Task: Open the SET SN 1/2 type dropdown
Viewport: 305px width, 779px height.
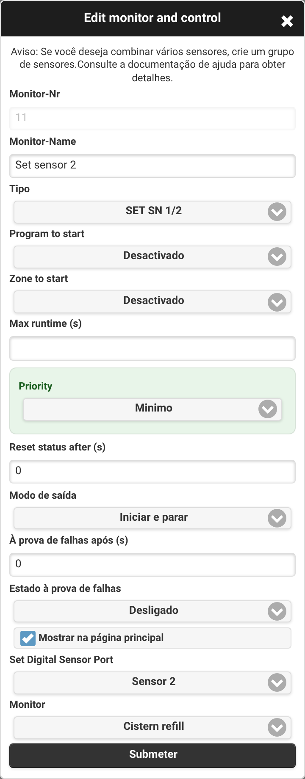Action: pyautogui.click(x=152, y=212)
